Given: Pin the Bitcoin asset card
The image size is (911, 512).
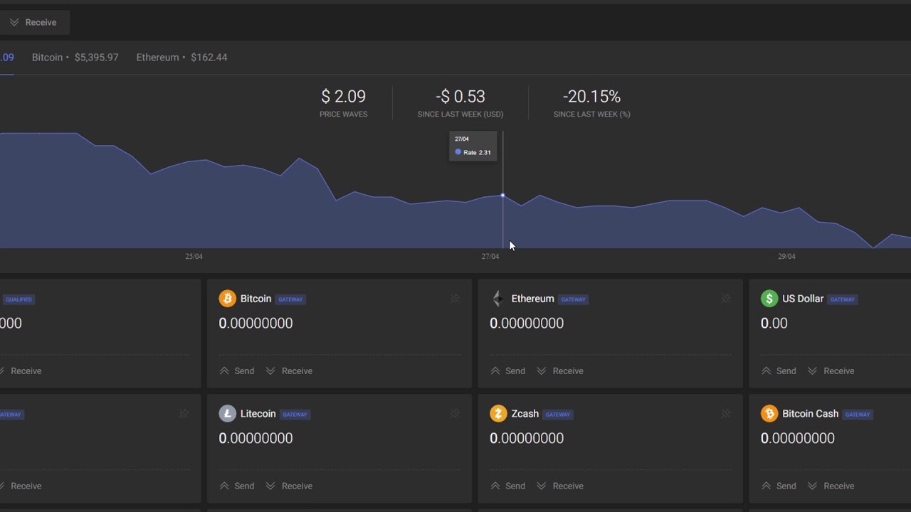Looking at the screenshot, I should pyautogui.click(x=455, y=299).
